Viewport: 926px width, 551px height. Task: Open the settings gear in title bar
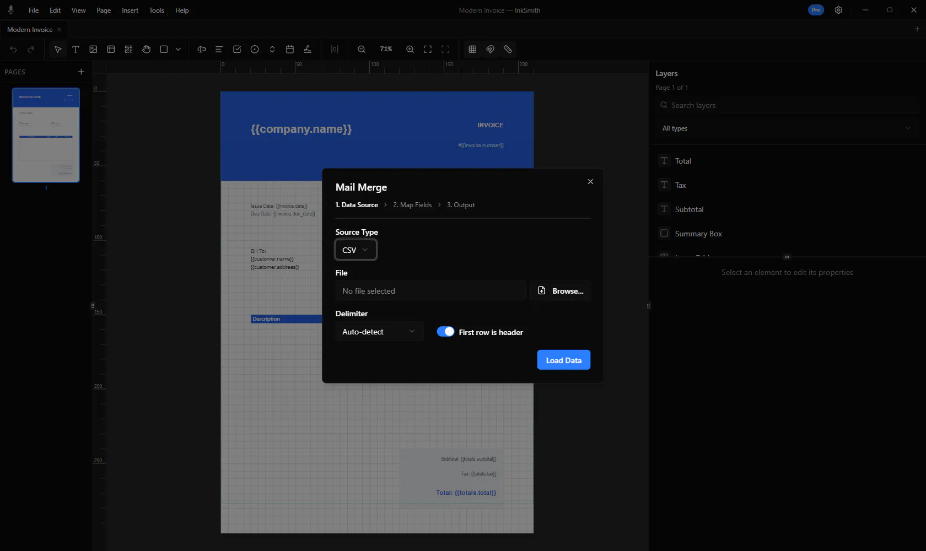(838, 10)
